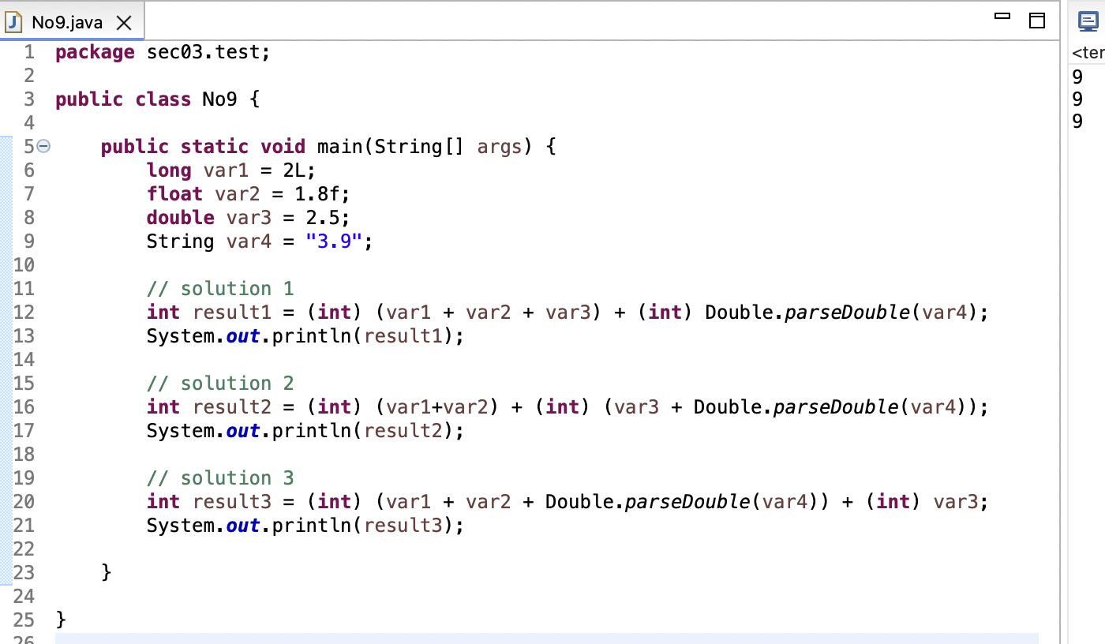
Task: Maximize the editor pane
Action: pos(1036,21)
